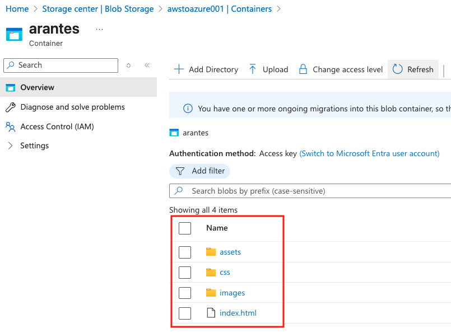
Task: Open the ellipsis menu beside arantes title
Action: coord(99,29)
